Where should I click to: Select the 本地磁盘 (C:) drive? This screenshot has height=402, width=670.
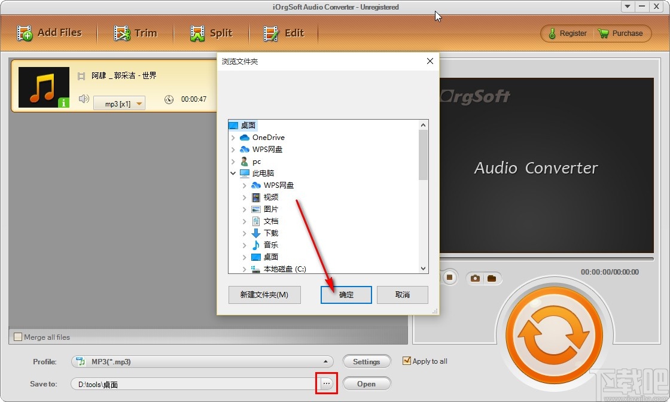point(285,269)
